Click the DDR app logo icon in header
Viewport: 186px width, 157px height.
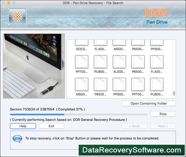17,17
